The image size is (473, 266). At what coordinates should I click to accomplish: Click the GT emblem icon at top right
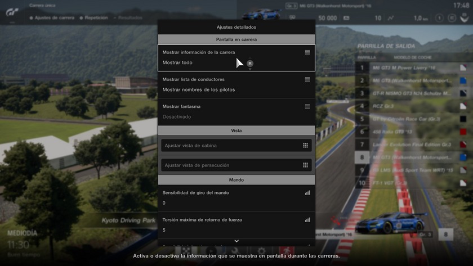[465, 18]
